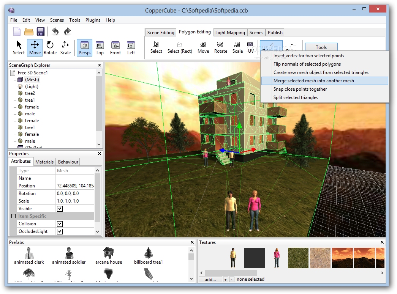Open the Scenes menu
The height and width of the screenshot is (294, 397).
tap(57, 20)
